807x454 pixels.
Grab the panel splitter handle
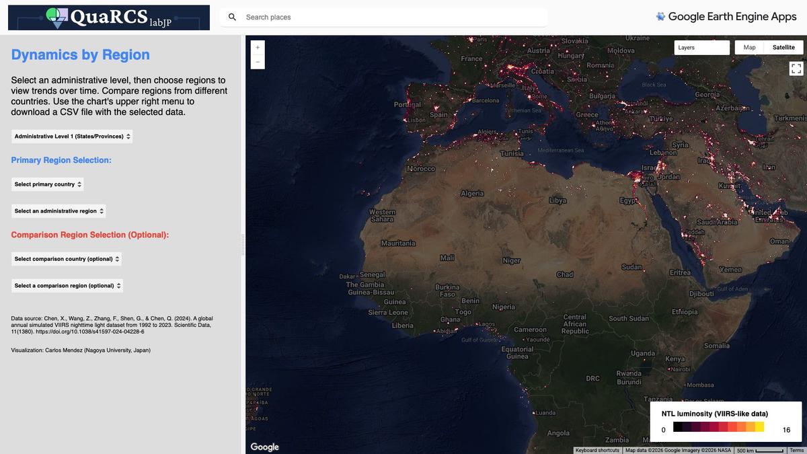pyautogui.click(x=243, y=245)
